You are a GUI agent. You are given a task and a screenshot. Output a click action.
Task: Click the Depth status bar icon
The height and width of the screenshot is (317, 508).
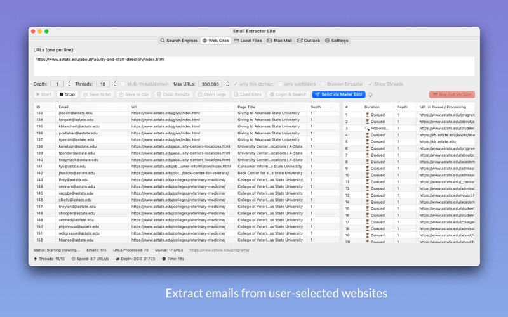(117, 259)
